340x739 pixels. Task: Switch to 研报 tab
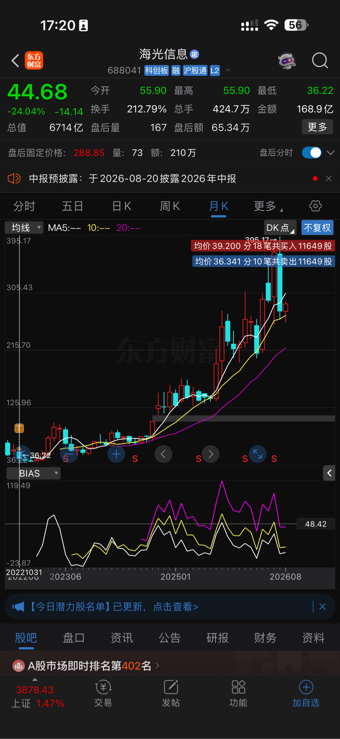tap(217, 638)
